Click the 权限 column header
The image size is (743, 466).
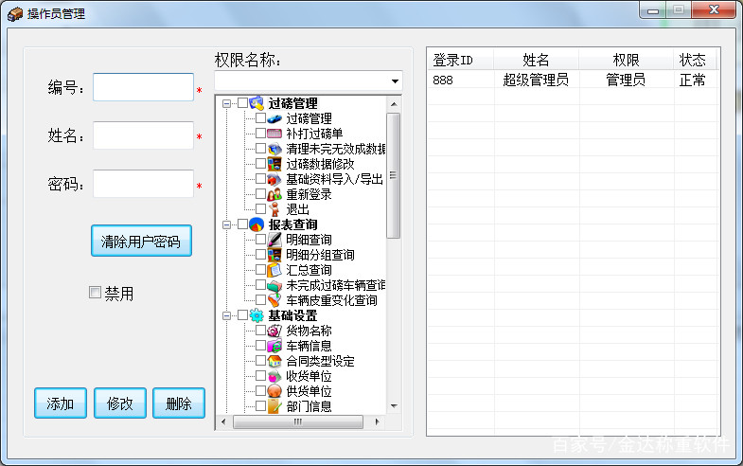626,60
